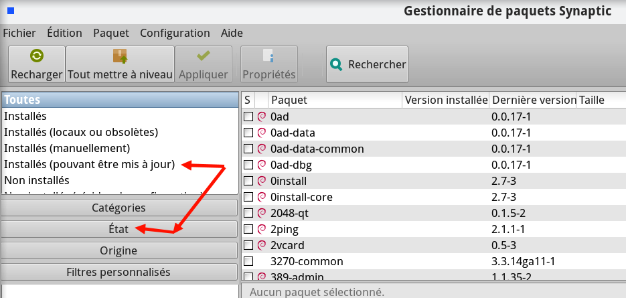Viewport: 626px width, 298px height.
Task: Select 'Installés (pouvant être mis à jour)' filter
Action: tap(89, 164)
